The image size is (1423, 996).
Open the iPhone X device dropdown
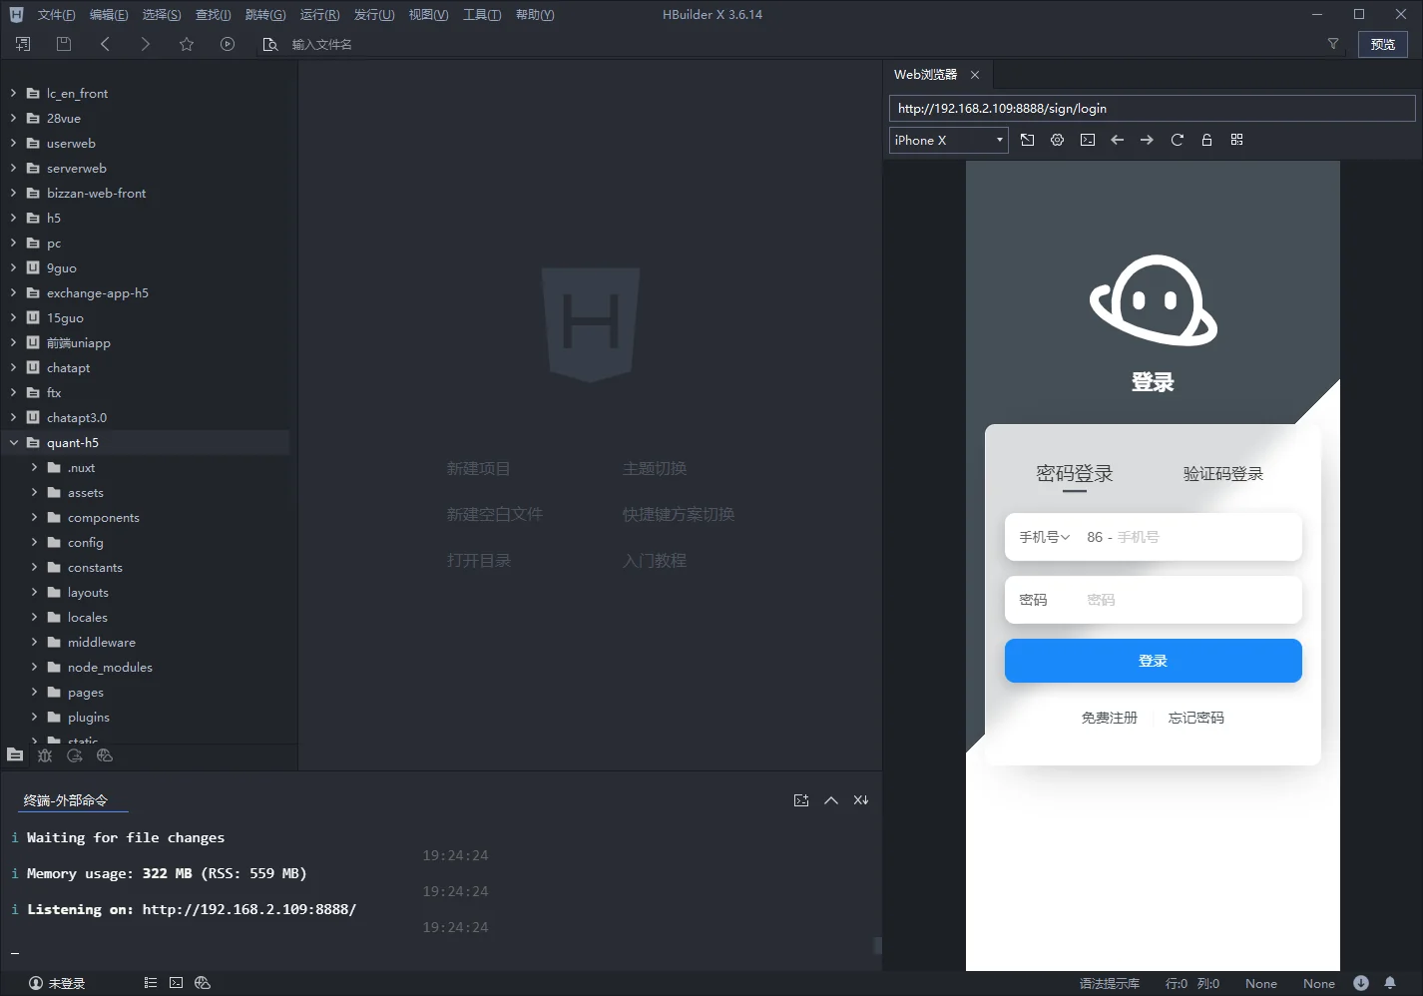[948, 141]
